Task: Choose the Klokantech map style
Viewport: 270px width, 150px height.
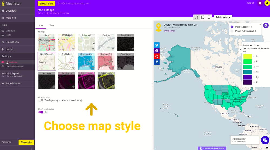Action: pyautogui.click(x=86, y=42)
